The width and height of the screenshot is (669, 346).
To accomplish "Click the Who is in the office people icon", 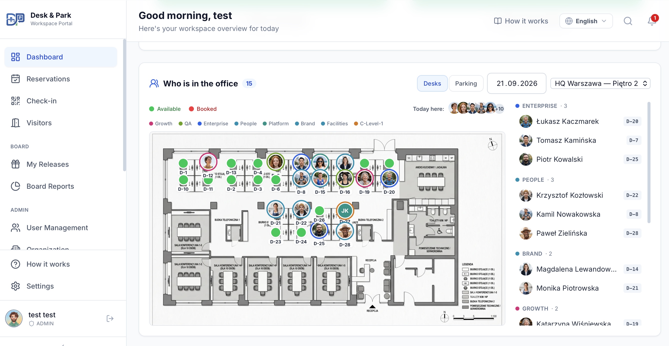I will [154, 83].
